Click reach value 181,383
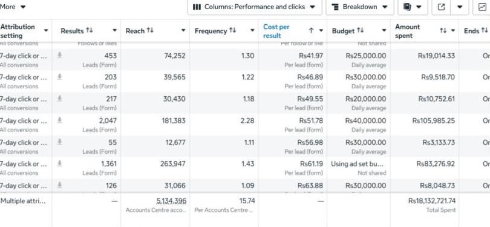The width and height of the screenshot is (490, 227). click(x=174, y=120)
